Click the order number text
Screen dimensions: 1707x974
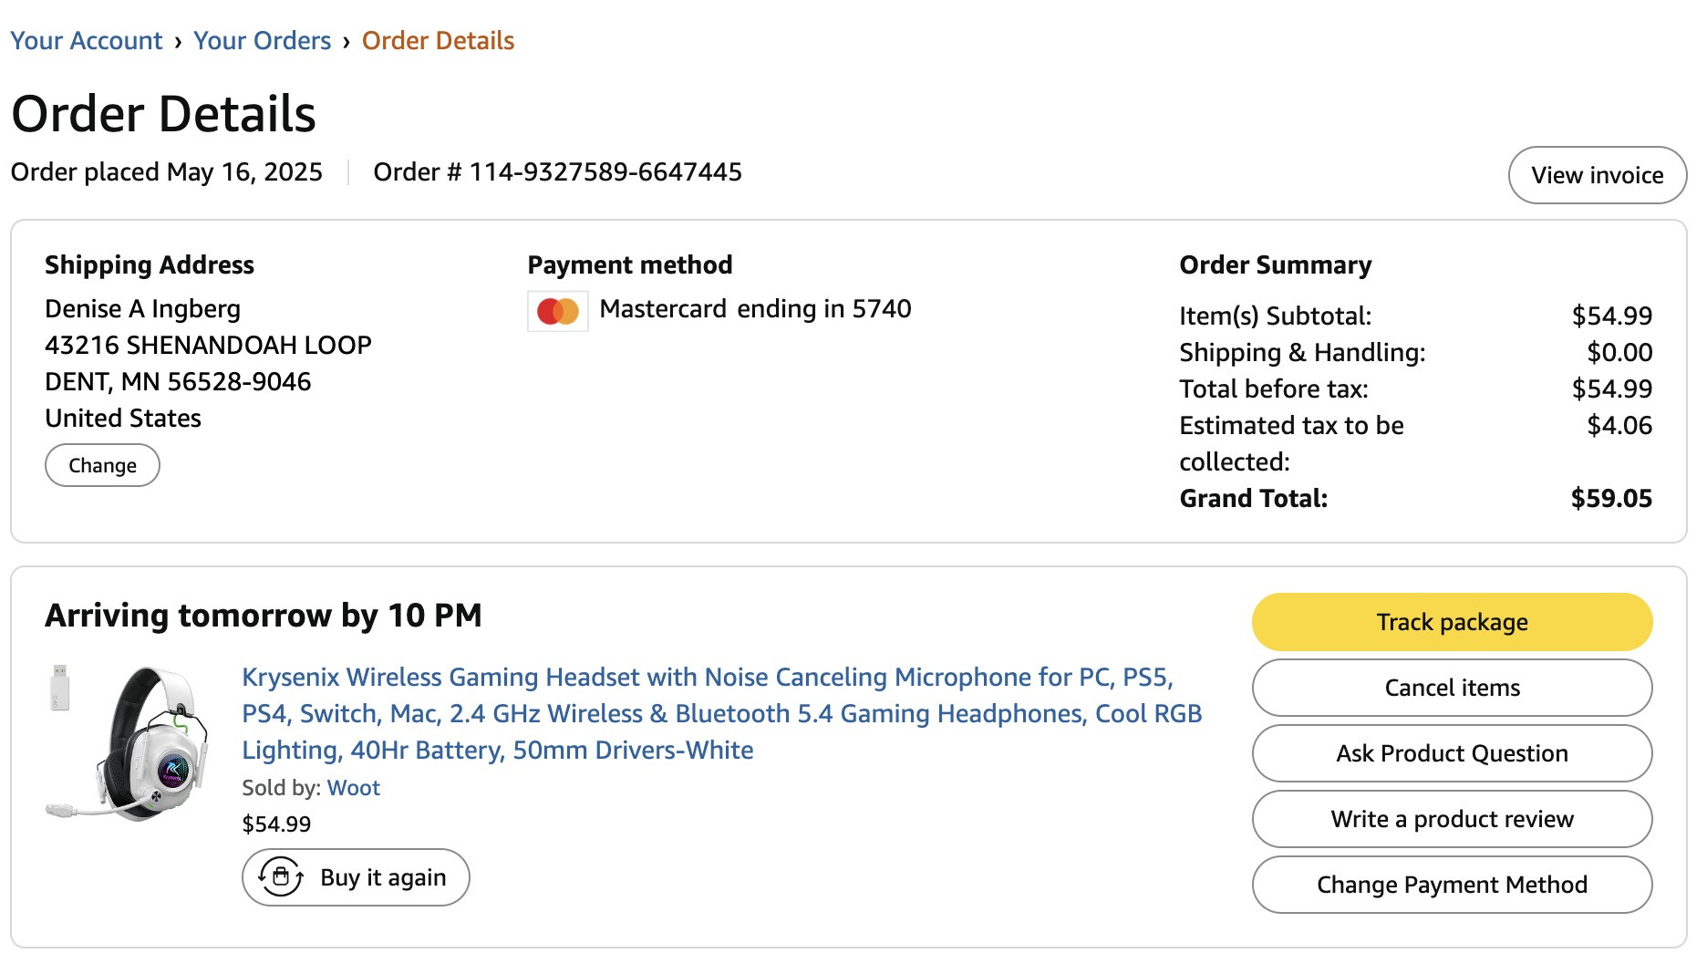click(558, 171)
